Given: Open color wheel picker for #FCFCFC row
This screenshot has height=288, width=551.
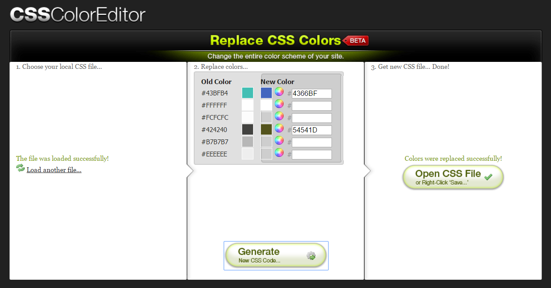Looking at the screenshot, I should point(279,116).
